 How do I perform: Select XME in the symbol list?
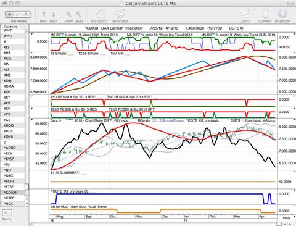13,75
